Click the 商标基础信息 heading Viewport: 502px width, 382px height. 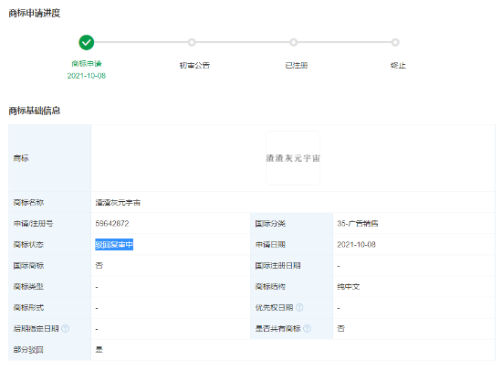coord(35,111)
